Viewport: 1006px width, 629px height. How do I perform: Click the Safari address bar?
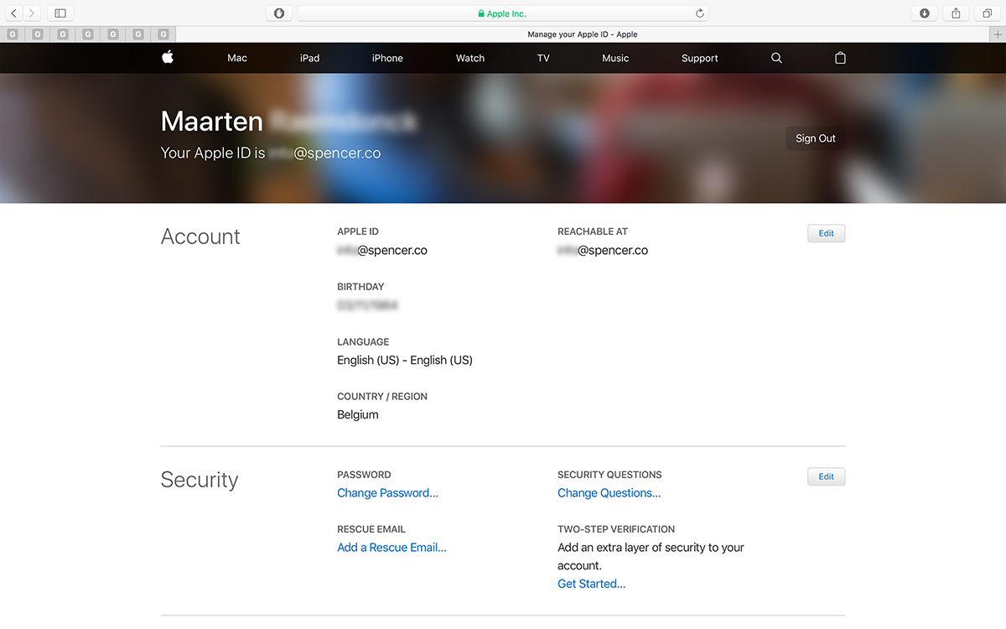point(503,13)
